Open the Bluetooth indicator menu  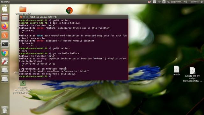click(168, 2)
